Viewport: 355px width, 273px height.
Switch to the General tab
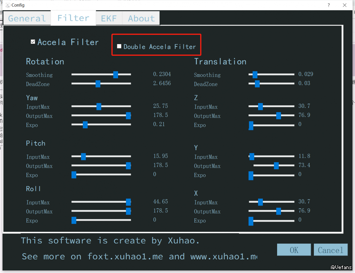27,18
